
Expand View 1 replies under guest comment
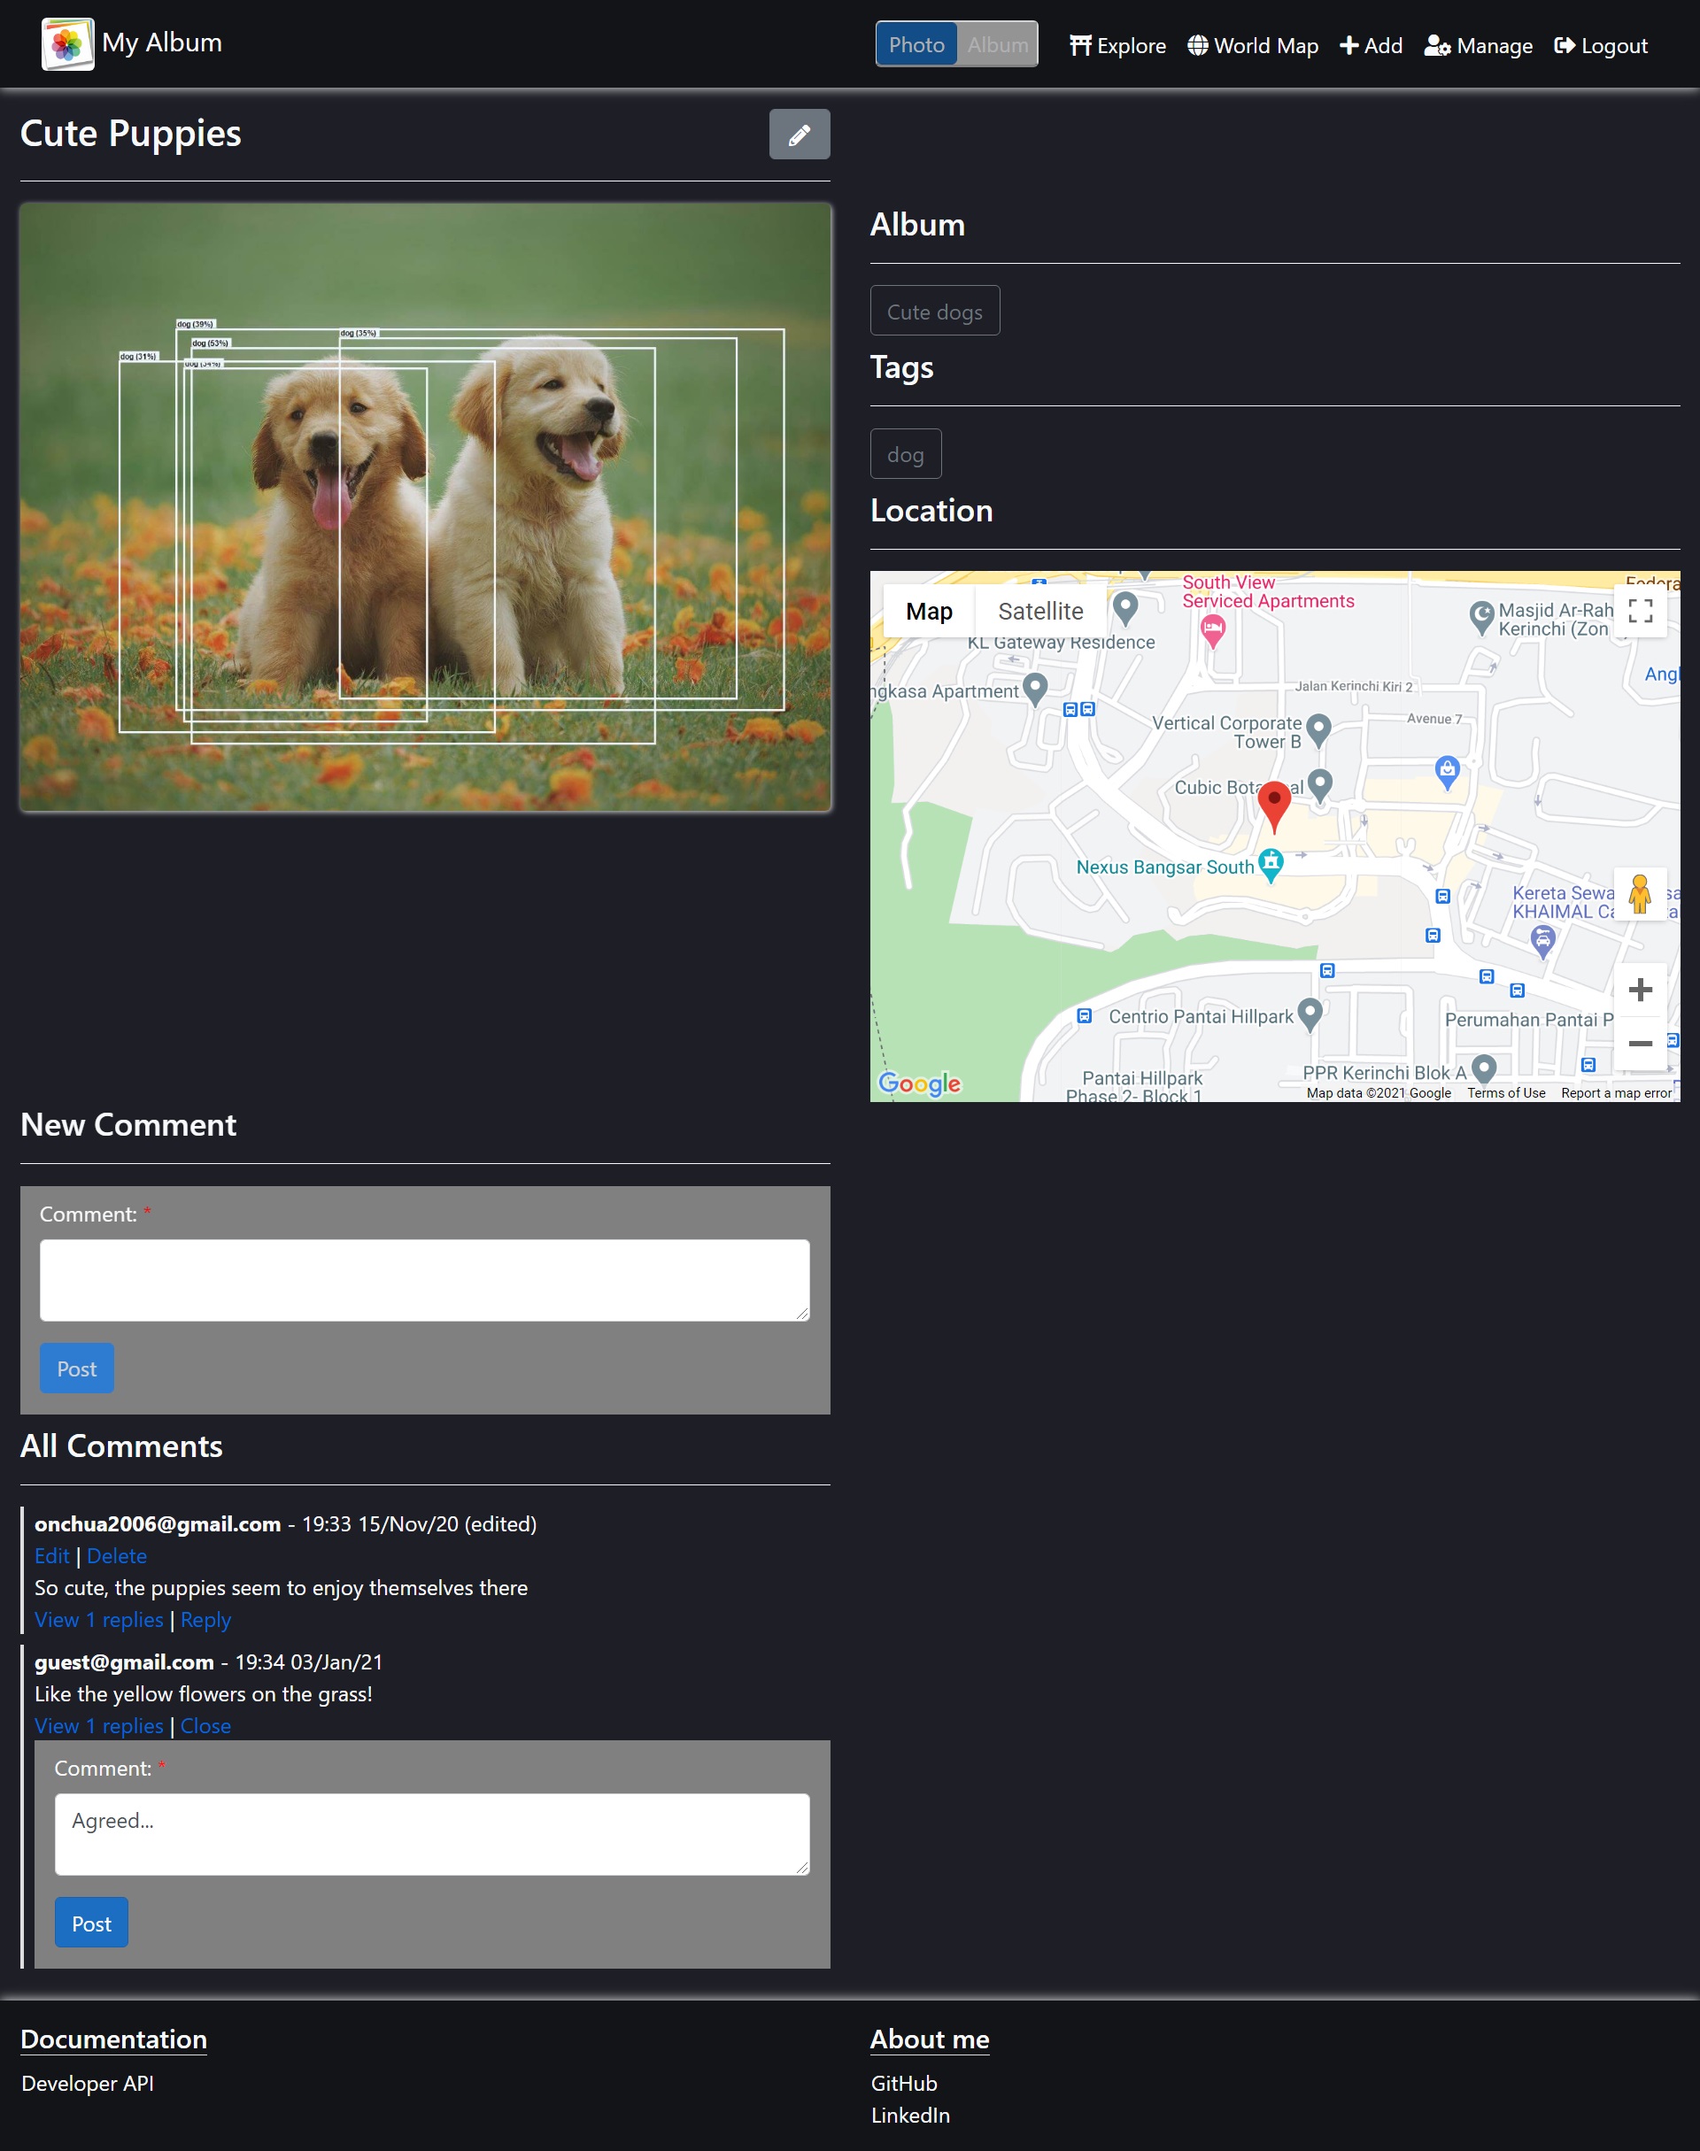(x=98, y=1726)
